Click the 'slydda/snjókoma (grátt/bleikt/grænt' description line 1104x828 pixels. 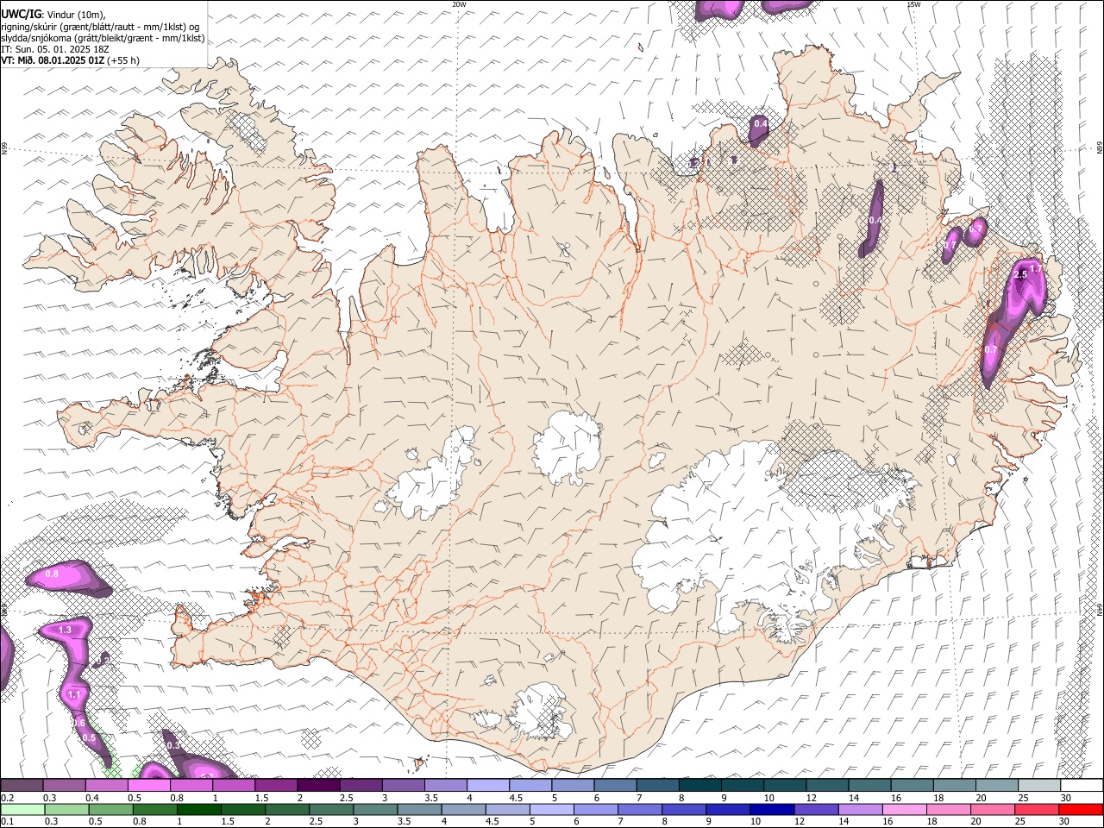pyautogui.click(x=103, y=38)
